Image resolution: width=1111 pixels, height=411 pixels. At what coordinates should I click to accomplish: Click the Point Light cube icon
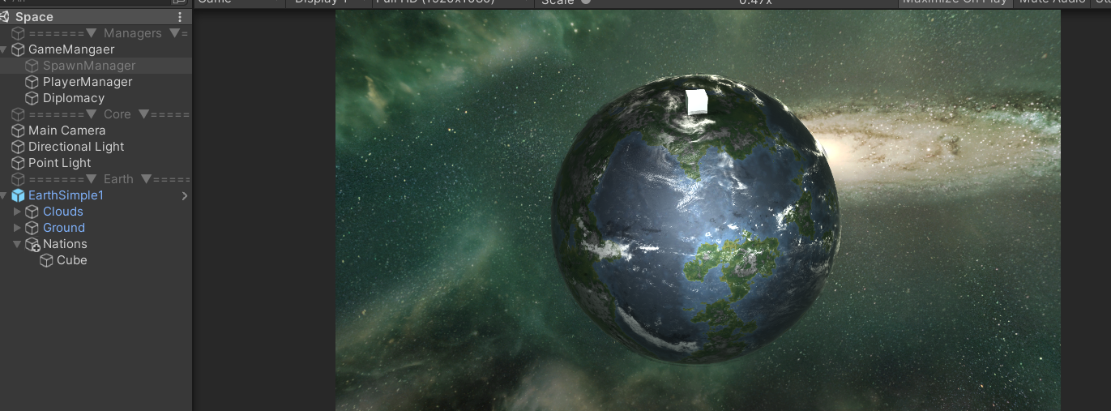[x=18, y=163]
